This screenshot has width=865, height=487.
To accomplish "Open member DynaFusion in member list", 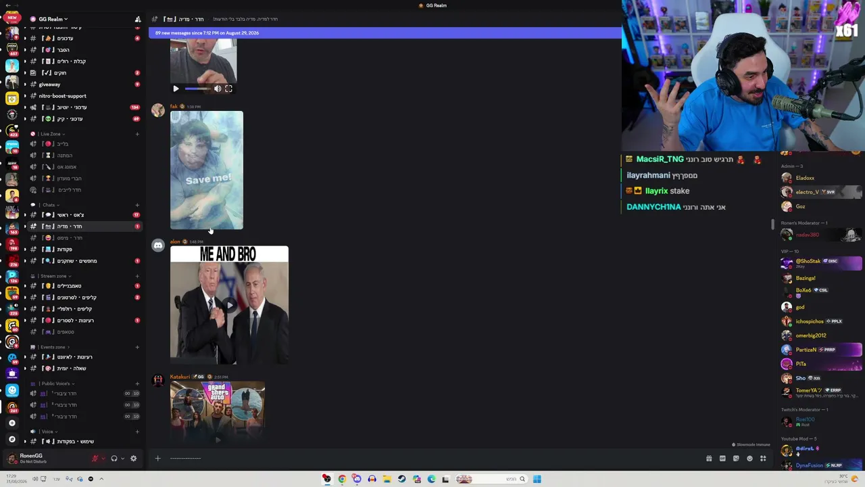I will [809, 465].
